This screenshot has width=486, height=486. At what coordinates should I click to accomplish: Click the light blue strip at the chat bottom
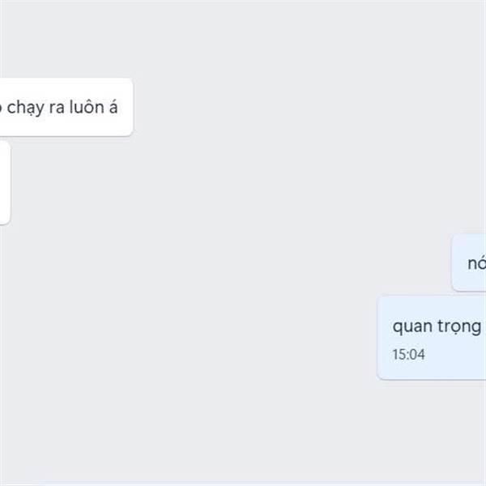tap(243, 484)
